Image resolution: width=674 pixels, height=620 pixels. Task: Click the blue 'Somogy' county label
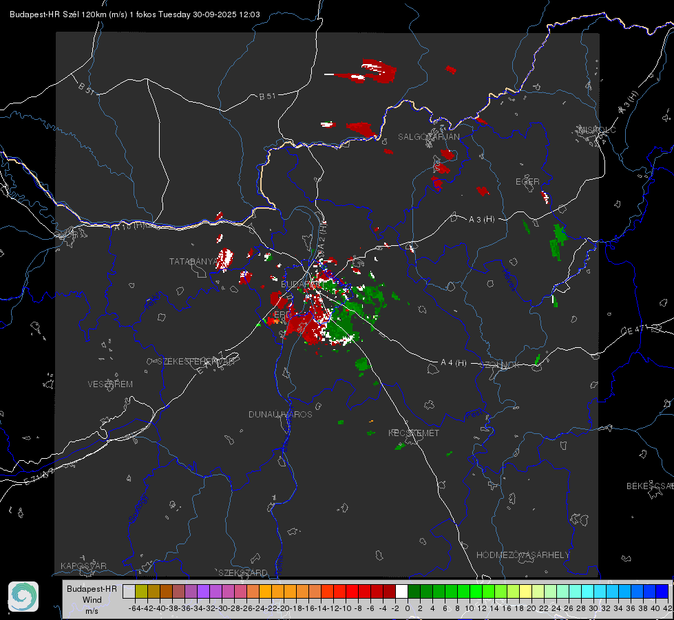point(138,509)
